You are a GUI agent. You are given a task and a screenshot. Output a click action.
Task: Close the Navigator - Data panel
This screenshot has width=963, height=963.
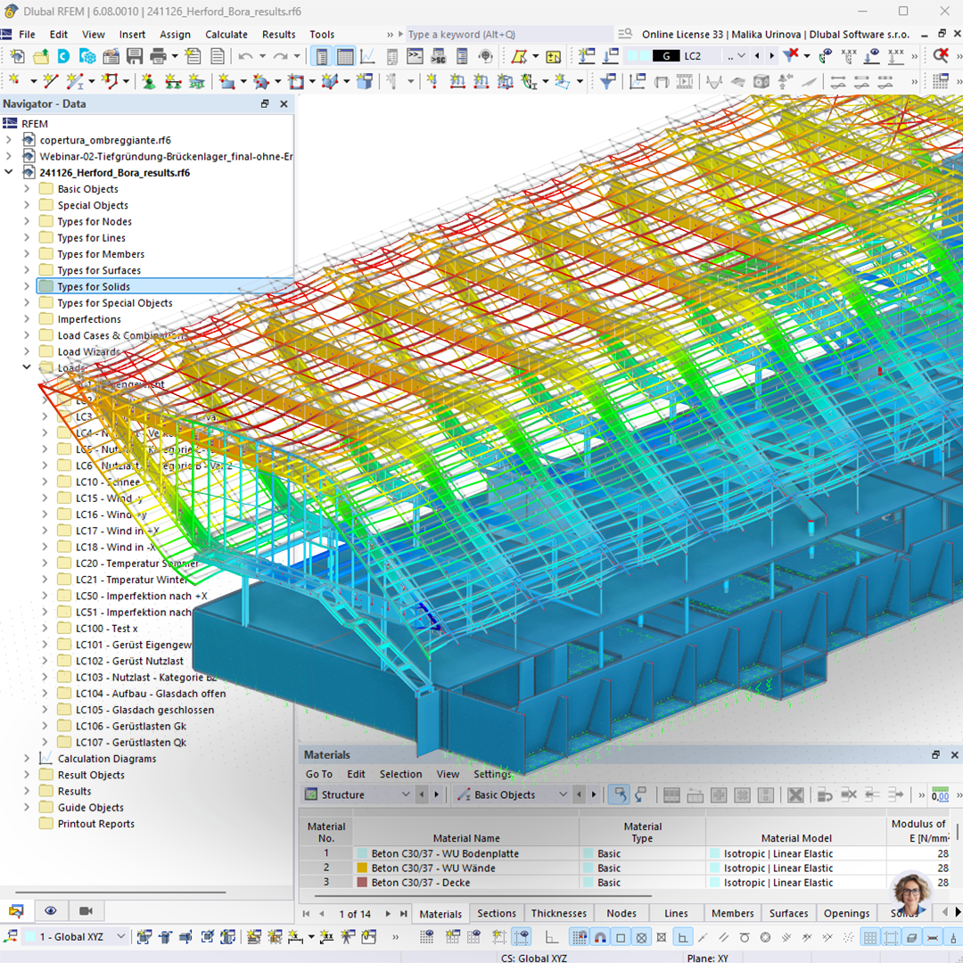click(284, 103)
